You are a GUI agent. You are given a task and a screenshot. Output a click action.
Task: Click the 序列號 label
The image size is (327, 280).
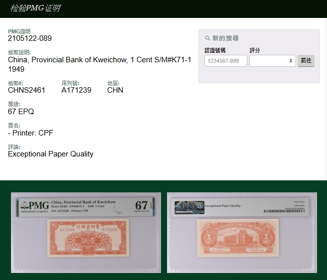pos(70,83)
